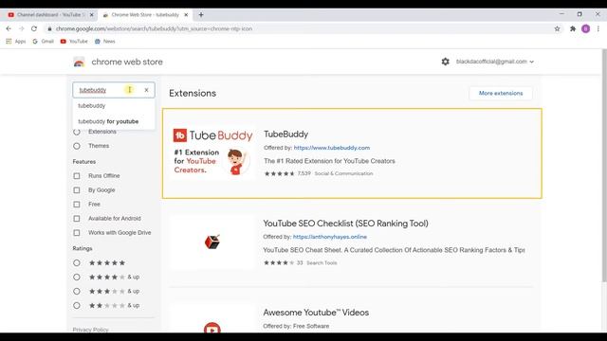Select the five-star rating filter
The image size is (607, 341).
[x=77, y=263]
